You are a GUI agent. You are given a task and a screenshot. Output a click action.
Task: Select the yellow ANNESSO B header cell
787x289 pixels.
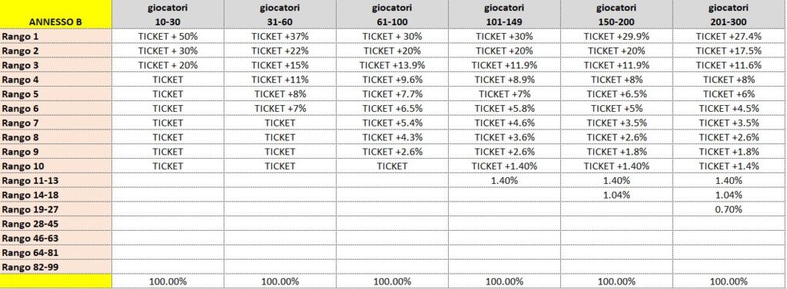point(55,15)
